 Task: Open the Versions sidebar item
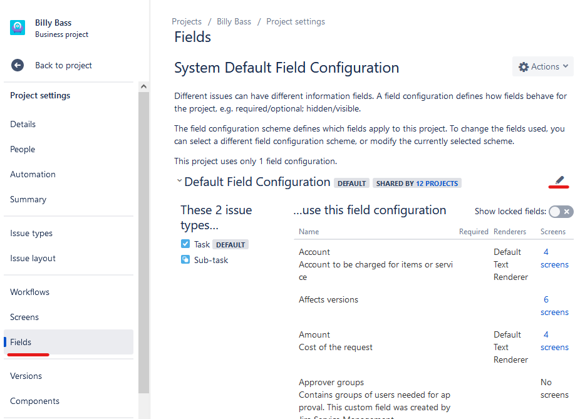click(x=26, y=376)
